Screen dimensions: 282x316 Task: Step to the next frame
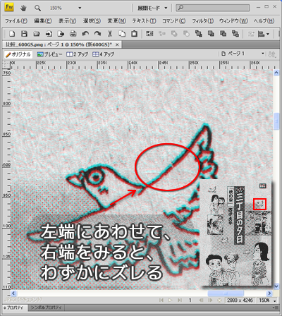click(210, 300)
